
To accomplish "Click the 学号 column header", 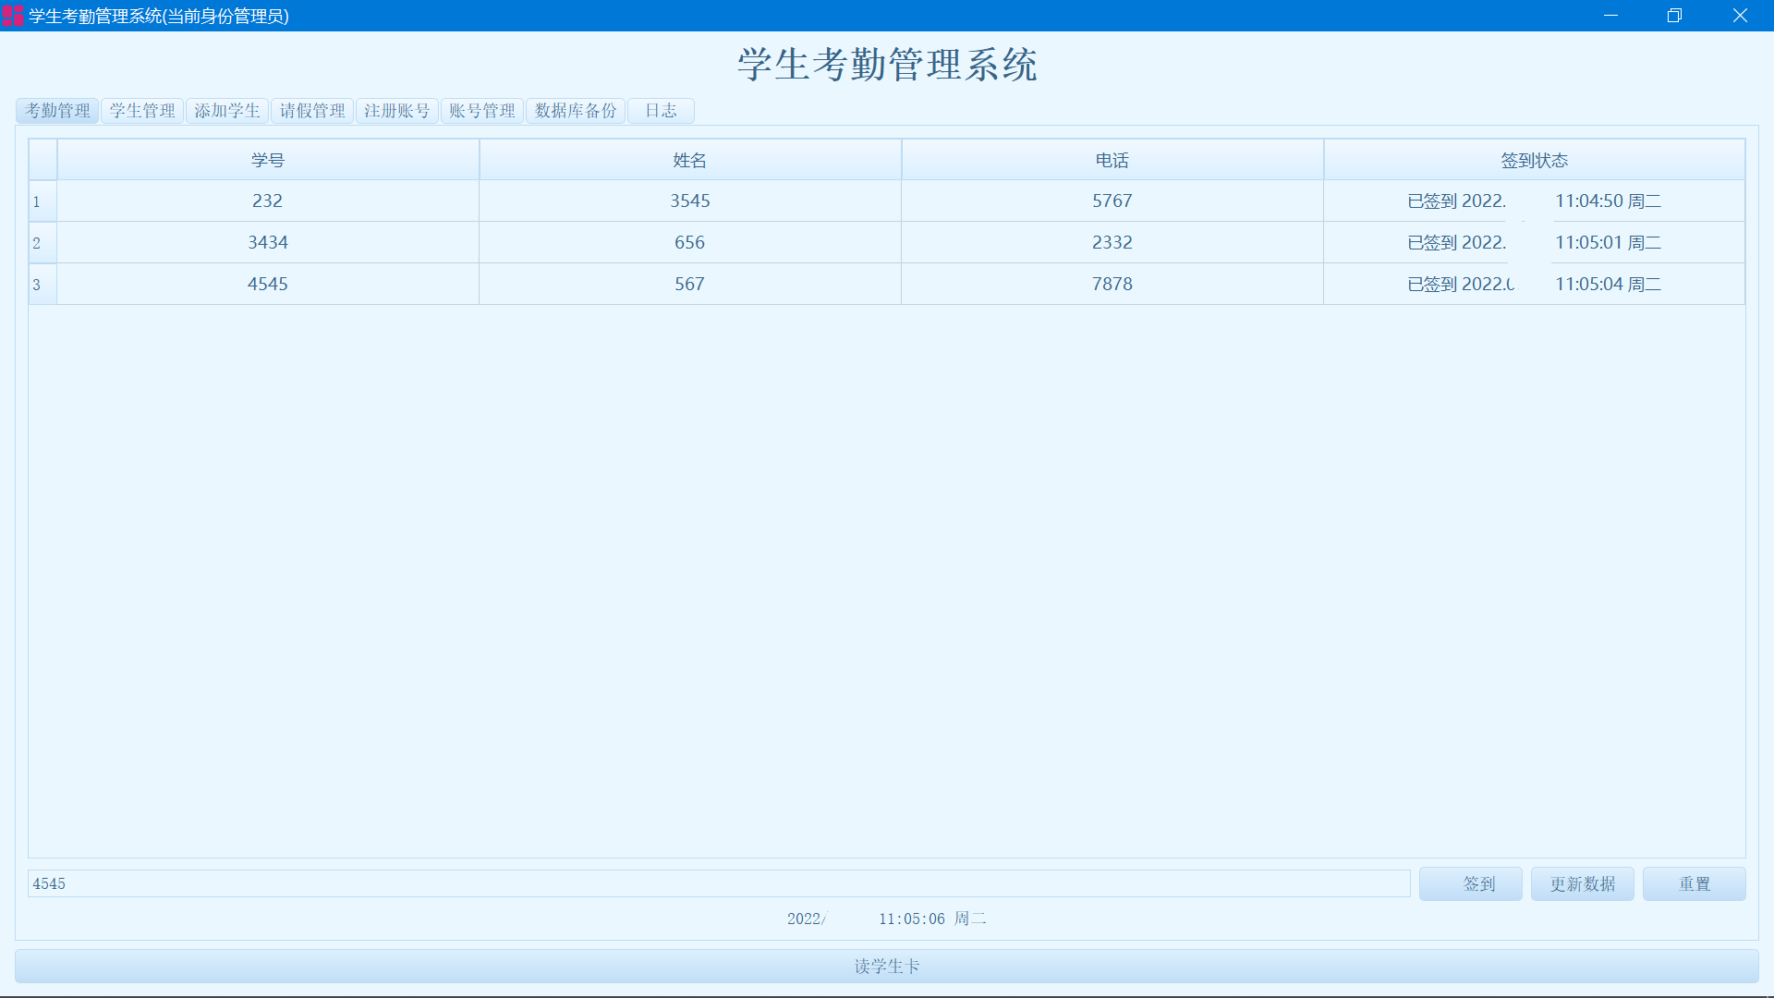I will 268,161.
